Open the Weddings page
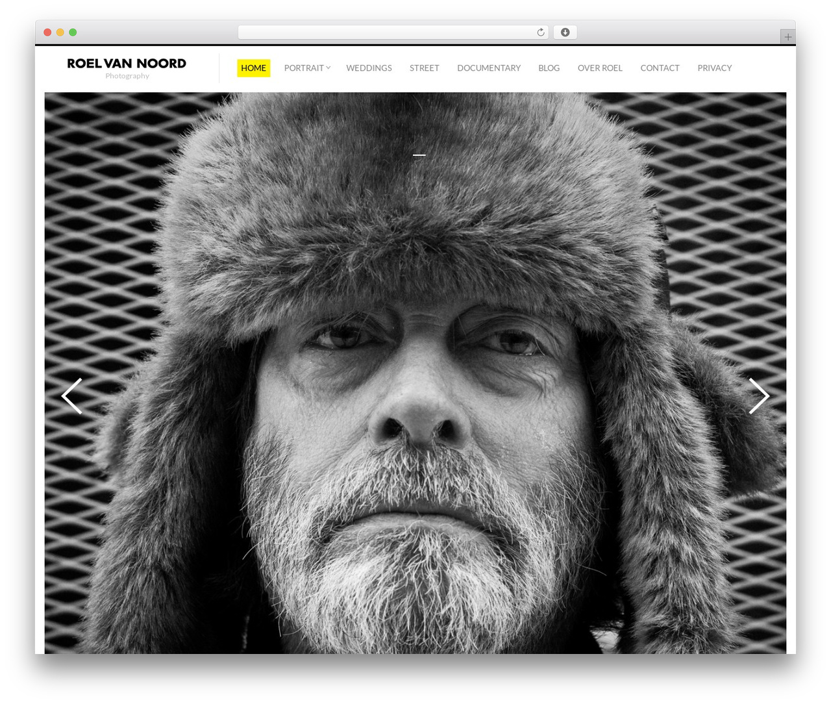Screen dimensions: 831x704 coord(369,68)
